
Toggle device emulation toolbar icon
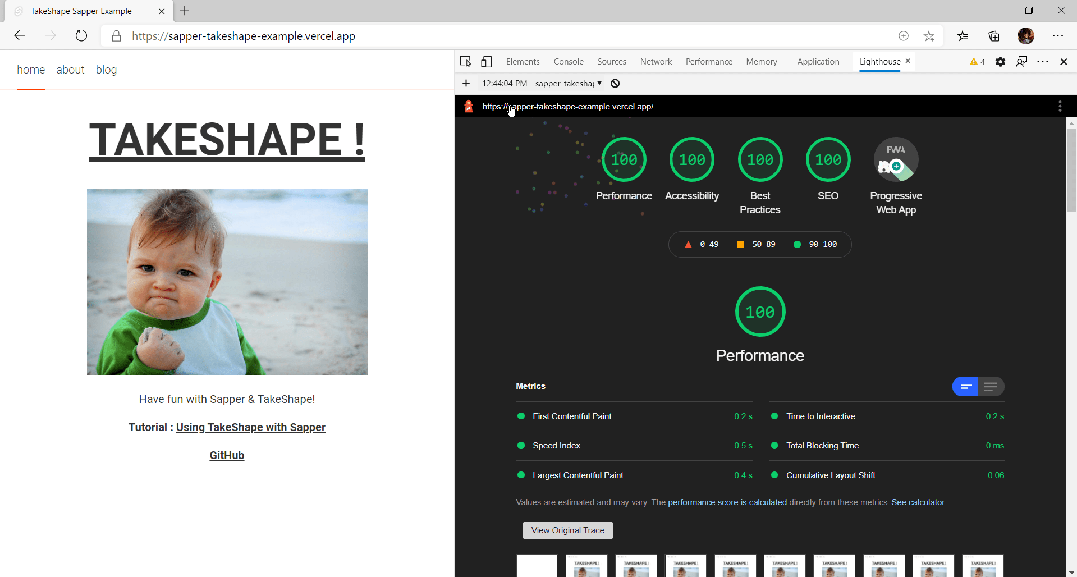(487, 62)
